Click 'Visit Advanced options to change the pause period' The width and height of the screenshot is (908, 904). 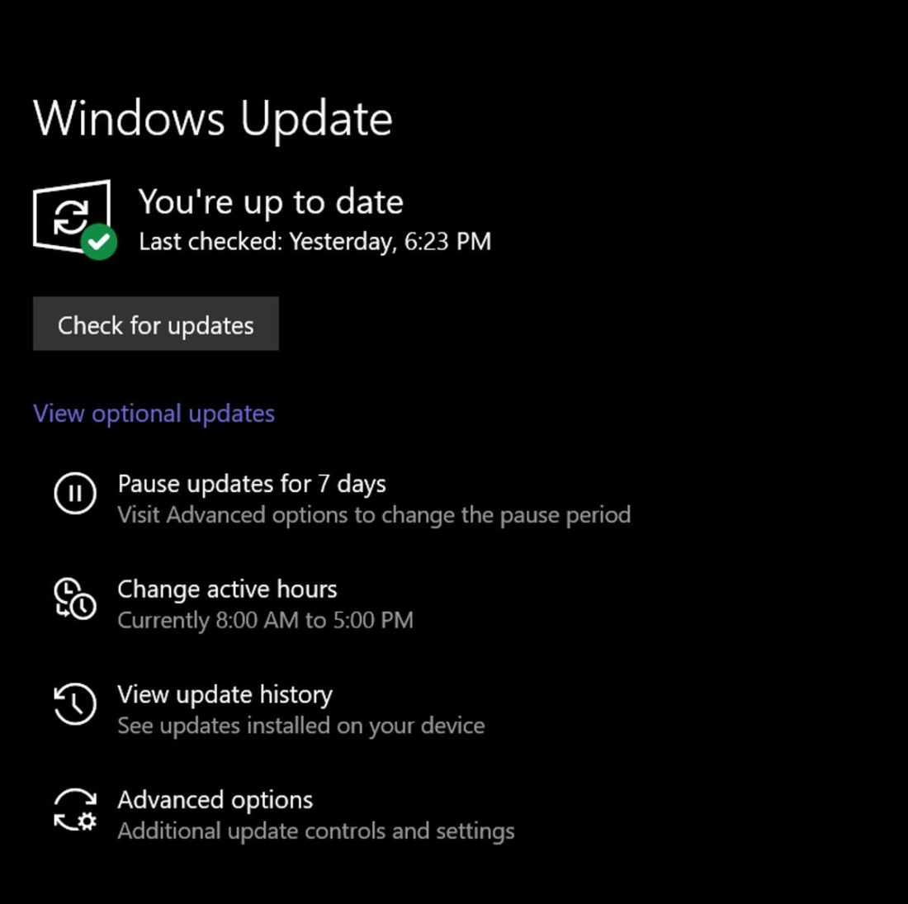(374, 515)
